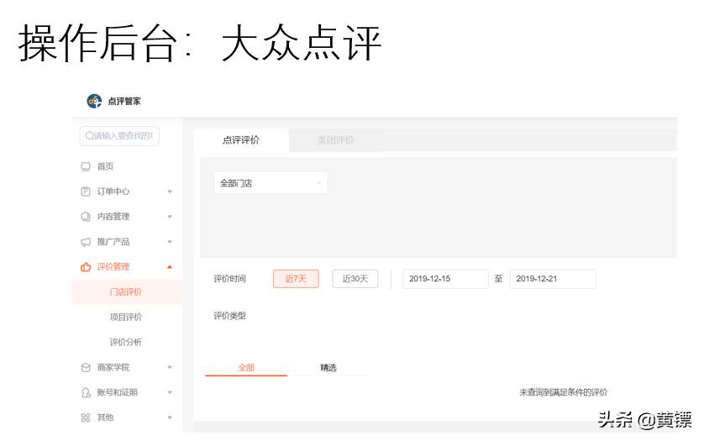
Task: Select the 近30天 time filter
Action: pyautogui.click(x=355, y=279)
